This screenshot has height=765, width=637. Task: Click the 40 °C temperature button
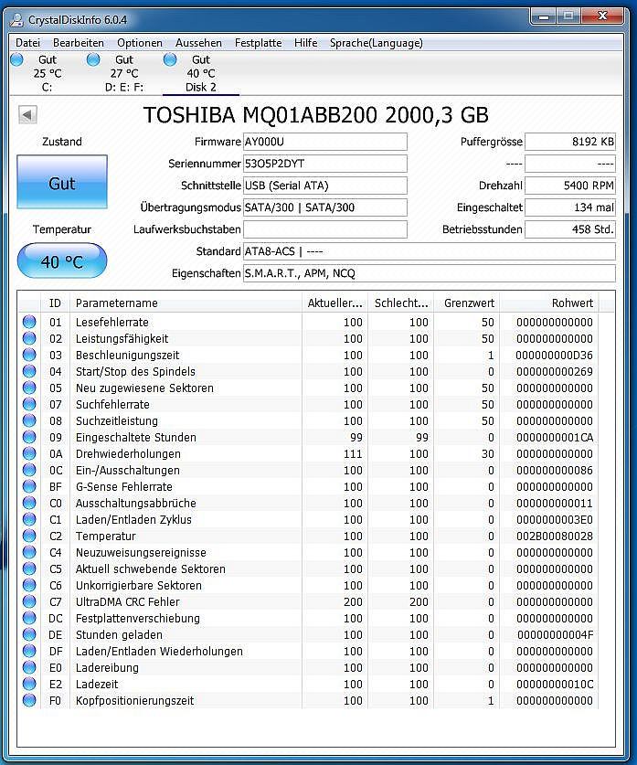click(62, 261)
